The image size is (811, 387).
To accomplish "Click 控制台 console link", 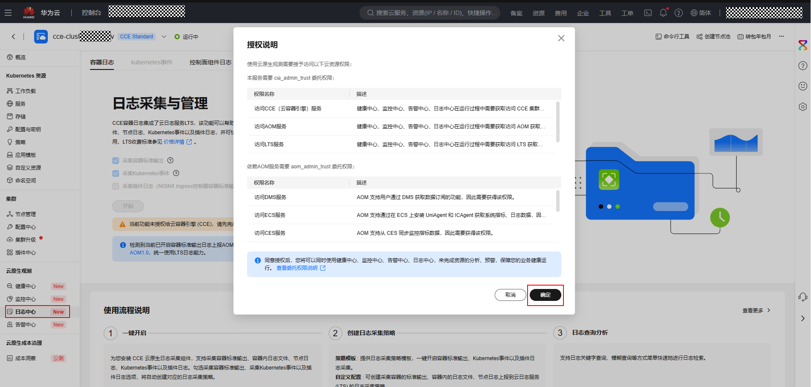I will click(91, 13).
